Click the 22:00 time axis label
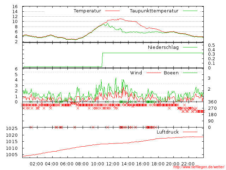This screenshot has height=170, width=226. pyautogui.click(x=188, y=164)
